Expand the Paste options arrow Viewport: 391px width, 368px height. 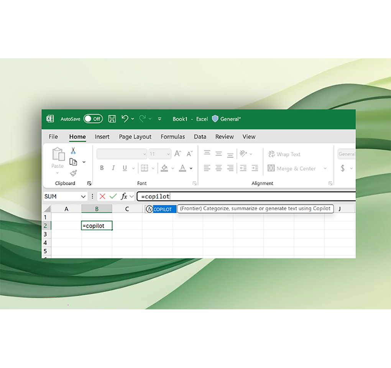(58, 173)
